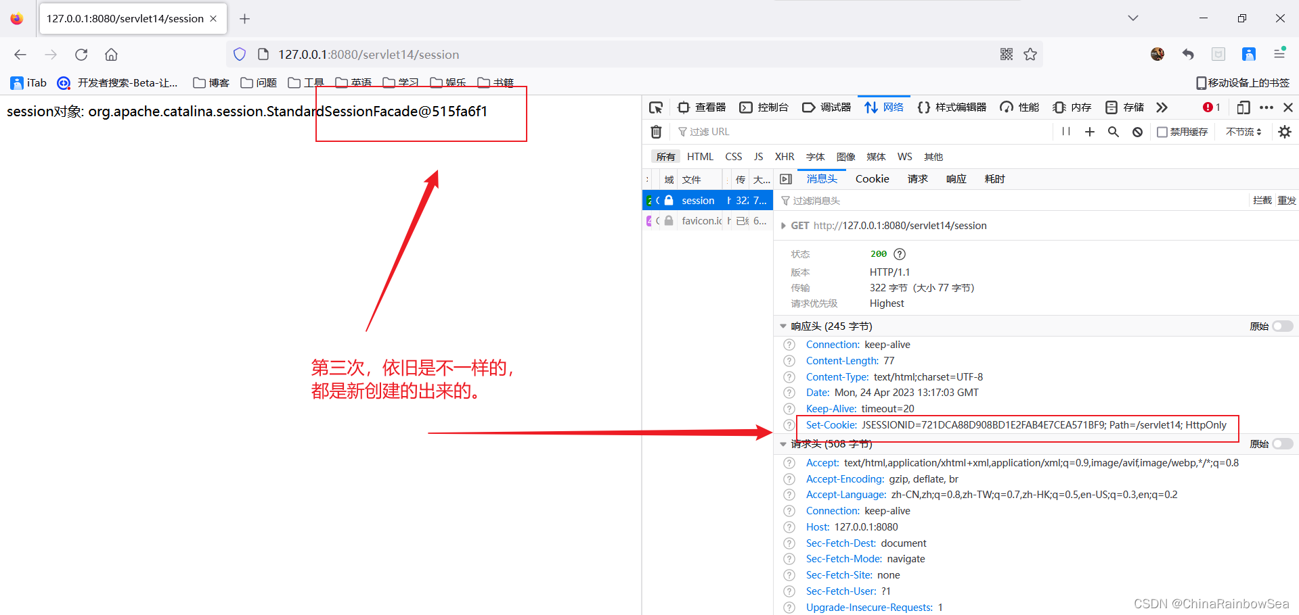Collapse the response headers section
The width and height of the screenshot is (1299, 615).
click(784, 326)
